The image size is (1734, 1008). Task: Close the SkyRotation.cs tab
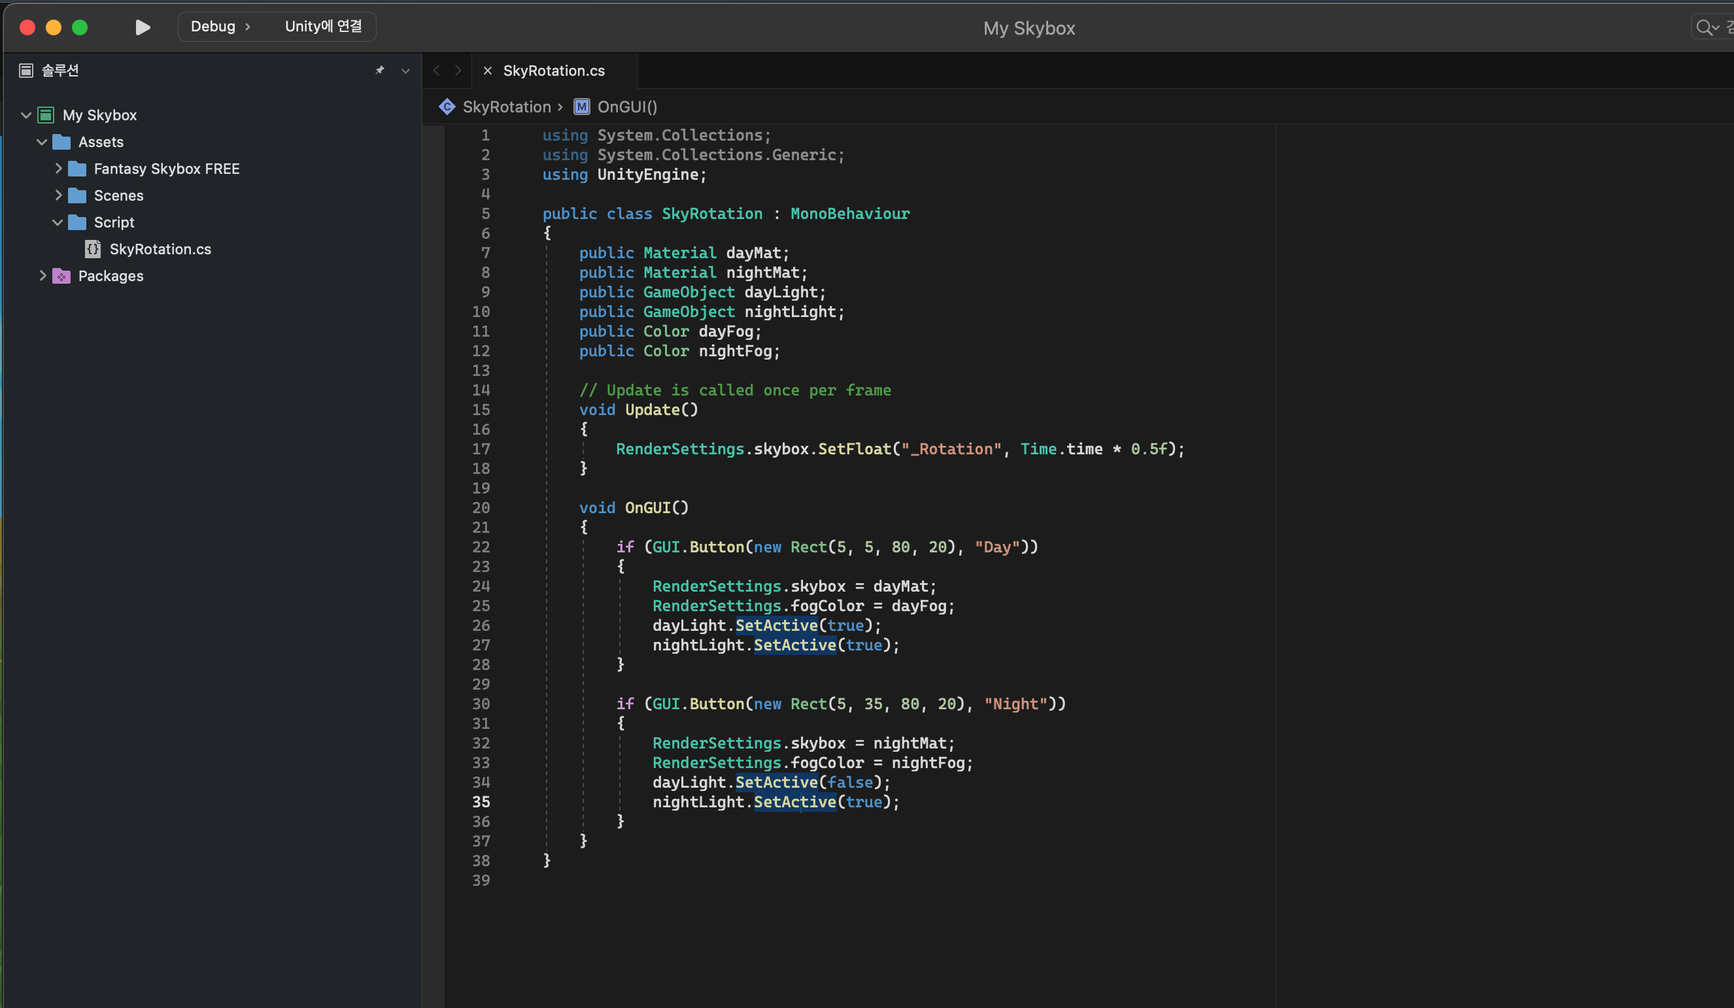click(x=487, y=70)
